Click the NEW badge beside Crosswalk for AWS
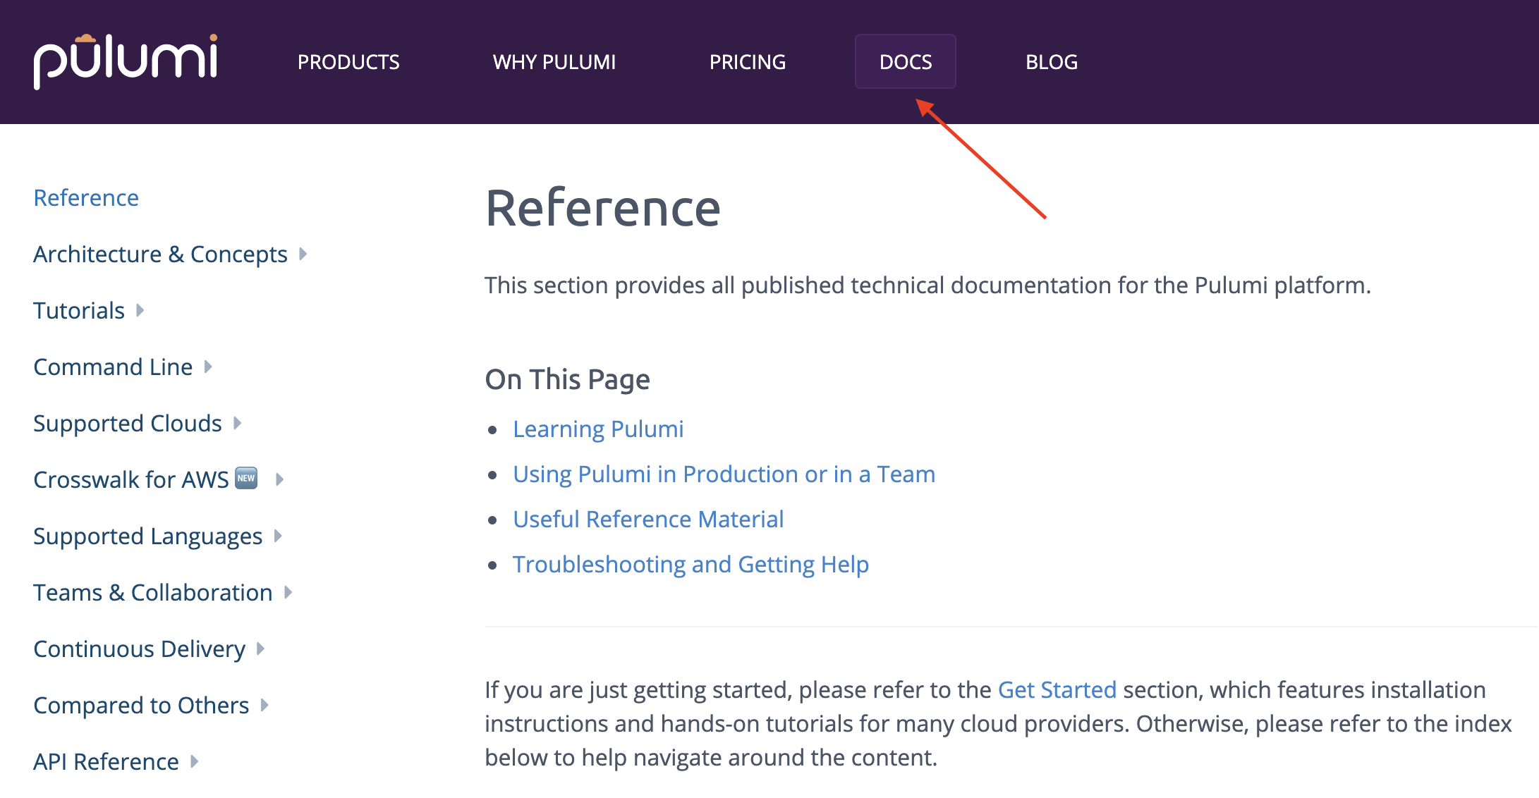The image size is (1539, 798). click(246, 478)
